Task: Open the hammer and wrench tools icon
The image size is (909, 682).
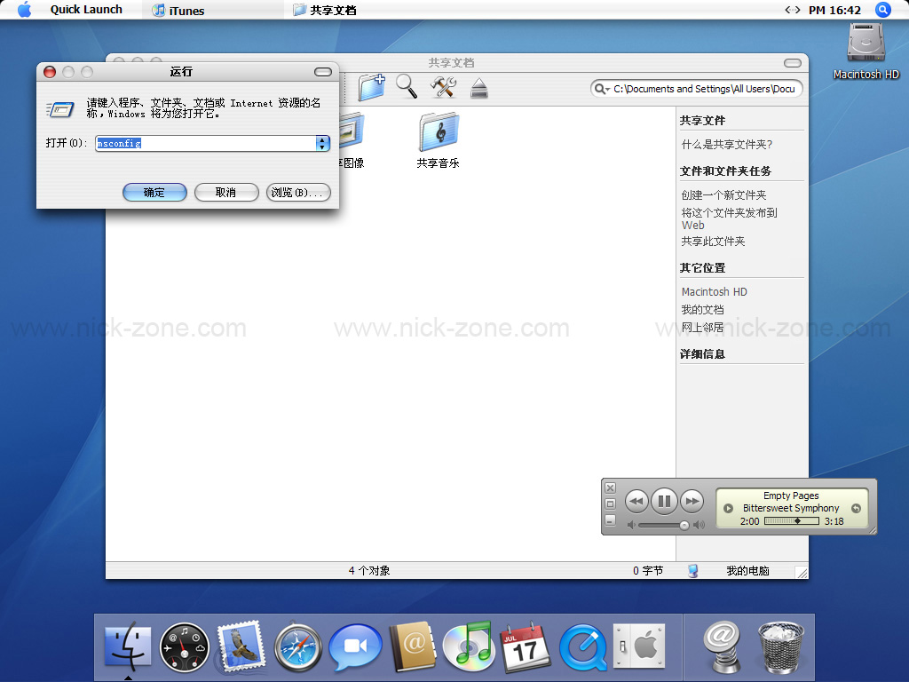Action: tap(444, 87)
